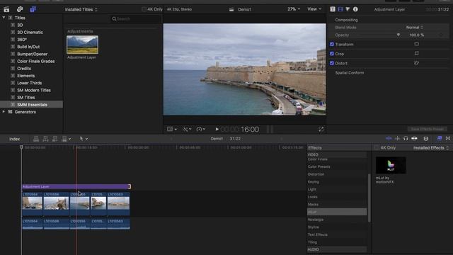Open the Libraries sidebar
453x255 pixels.
6,9
